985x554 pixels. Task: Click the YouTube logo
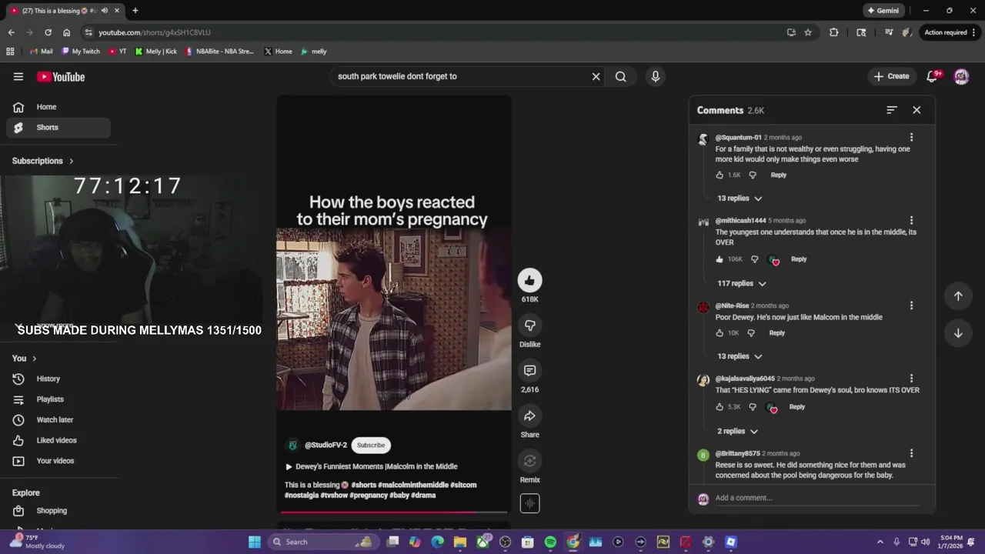click(61, 76)
